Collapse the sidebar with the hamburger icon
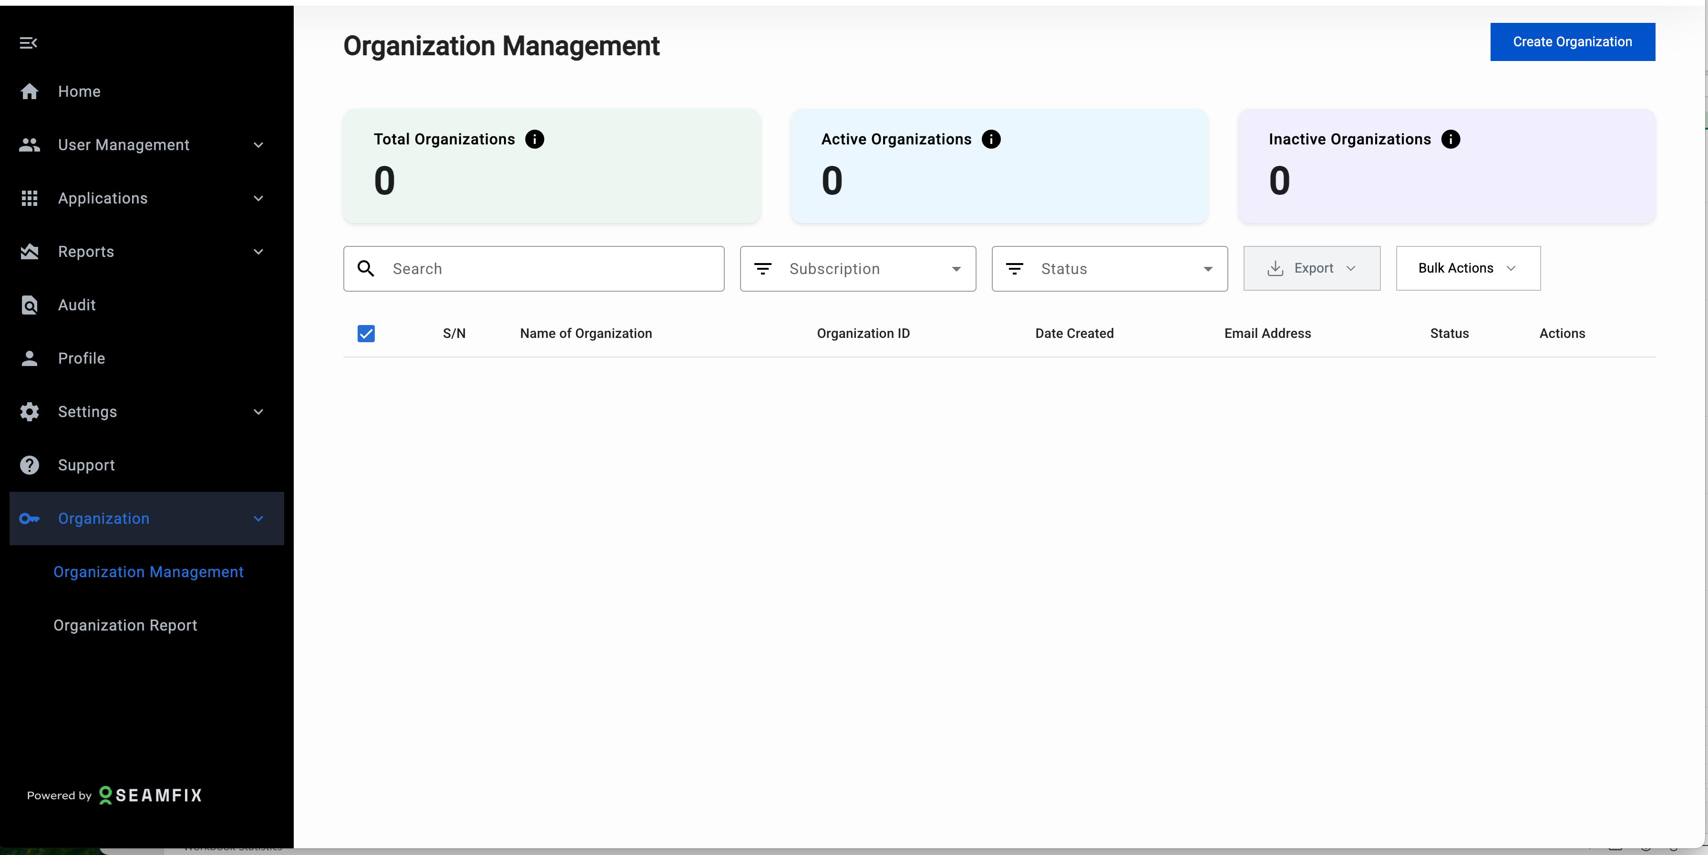The image size is (1708, 855). [28, 43]
